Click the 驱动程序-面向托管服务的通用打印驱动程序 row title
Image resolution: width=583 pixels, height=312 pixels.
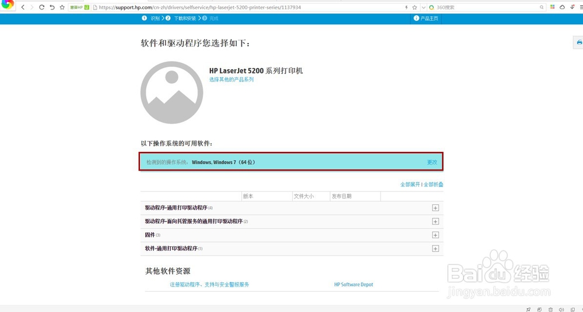point(194,221)
